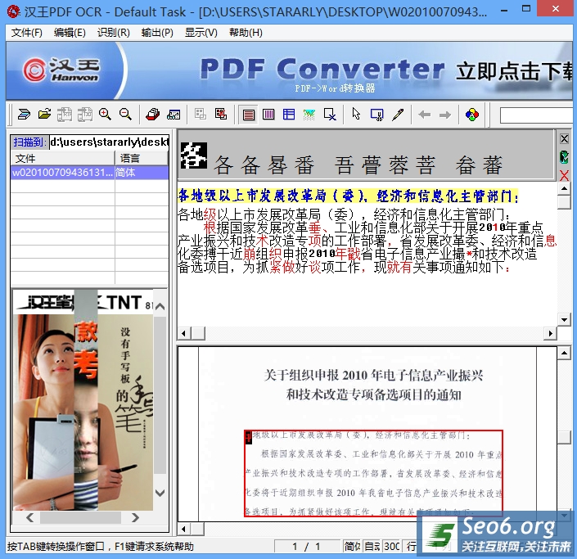This screenshot has height=559, width=577.
Task: Open the 输出(P) menu
Action: 157,33
